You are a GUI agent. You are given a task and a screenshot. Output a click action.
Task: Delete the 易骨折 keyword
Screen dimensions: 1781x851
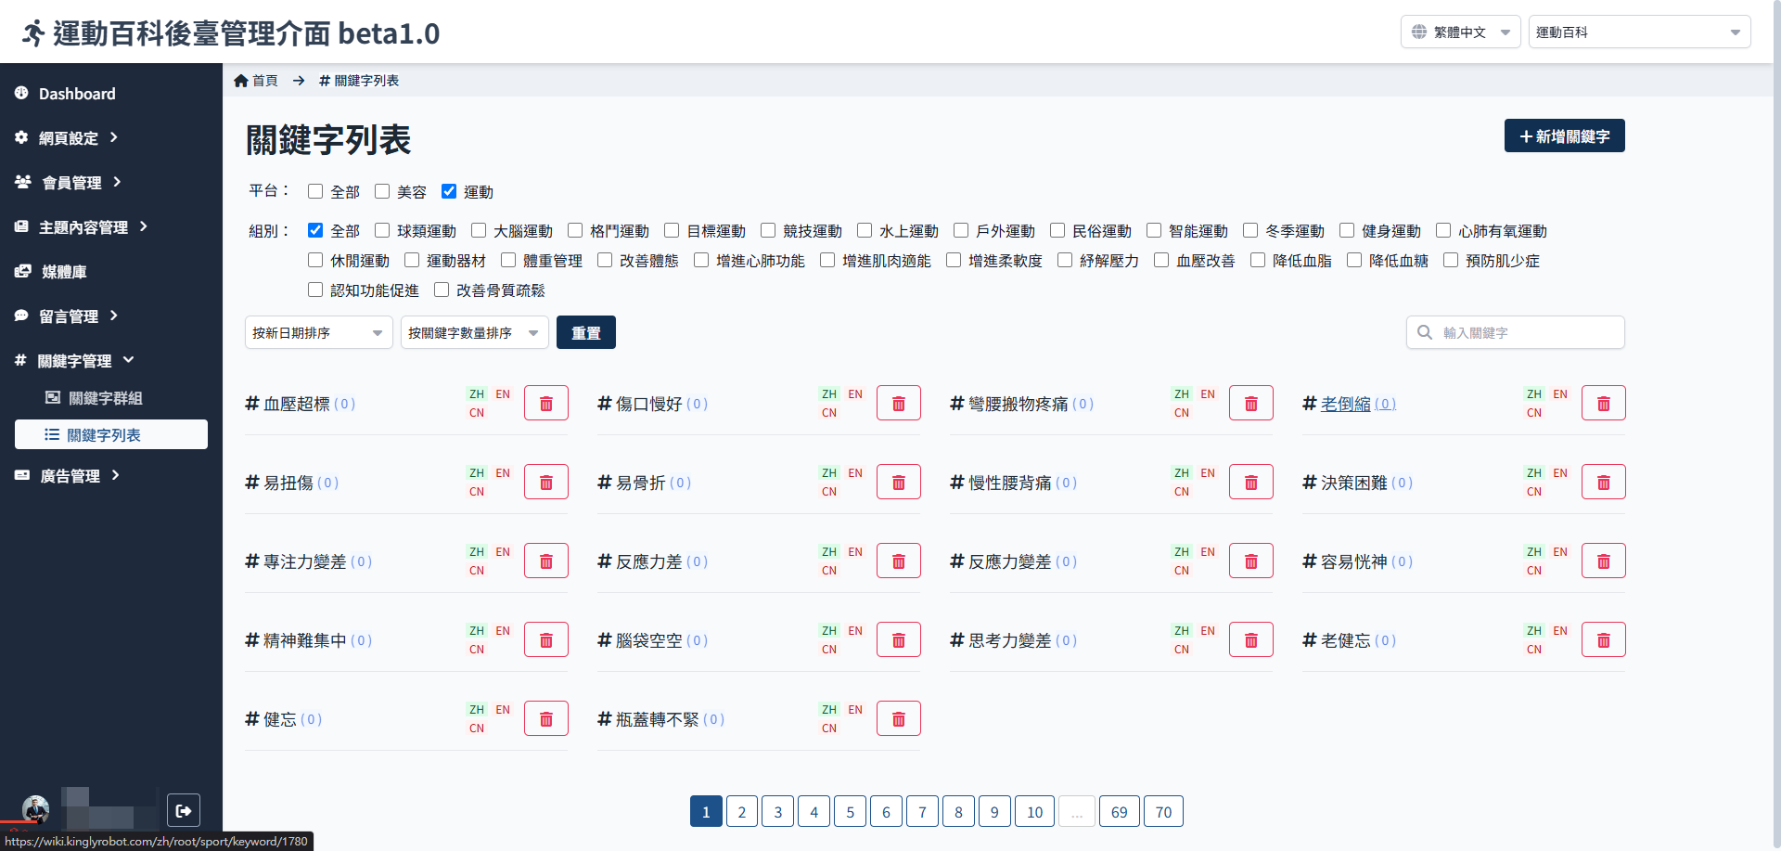[x=899, y=483]
